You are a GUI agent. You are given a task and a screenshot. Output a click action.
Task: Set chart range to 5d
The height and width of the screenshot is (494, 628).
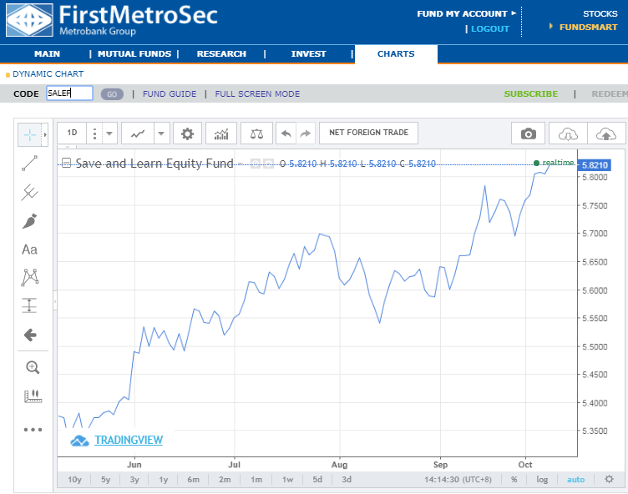point(317,479)
